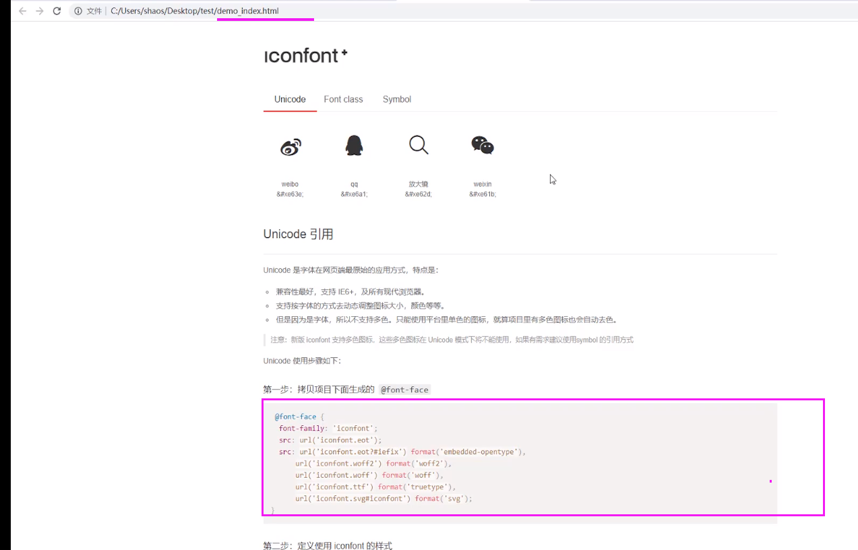This screenshot has height=550, width=858.
Task: Click the magnifier 放大镜 icon
Action: pos(419,145)
